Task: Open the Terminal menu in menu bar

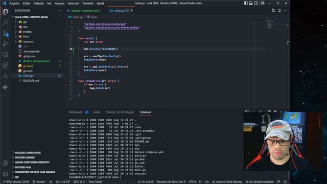Action: tap(87, 3)
